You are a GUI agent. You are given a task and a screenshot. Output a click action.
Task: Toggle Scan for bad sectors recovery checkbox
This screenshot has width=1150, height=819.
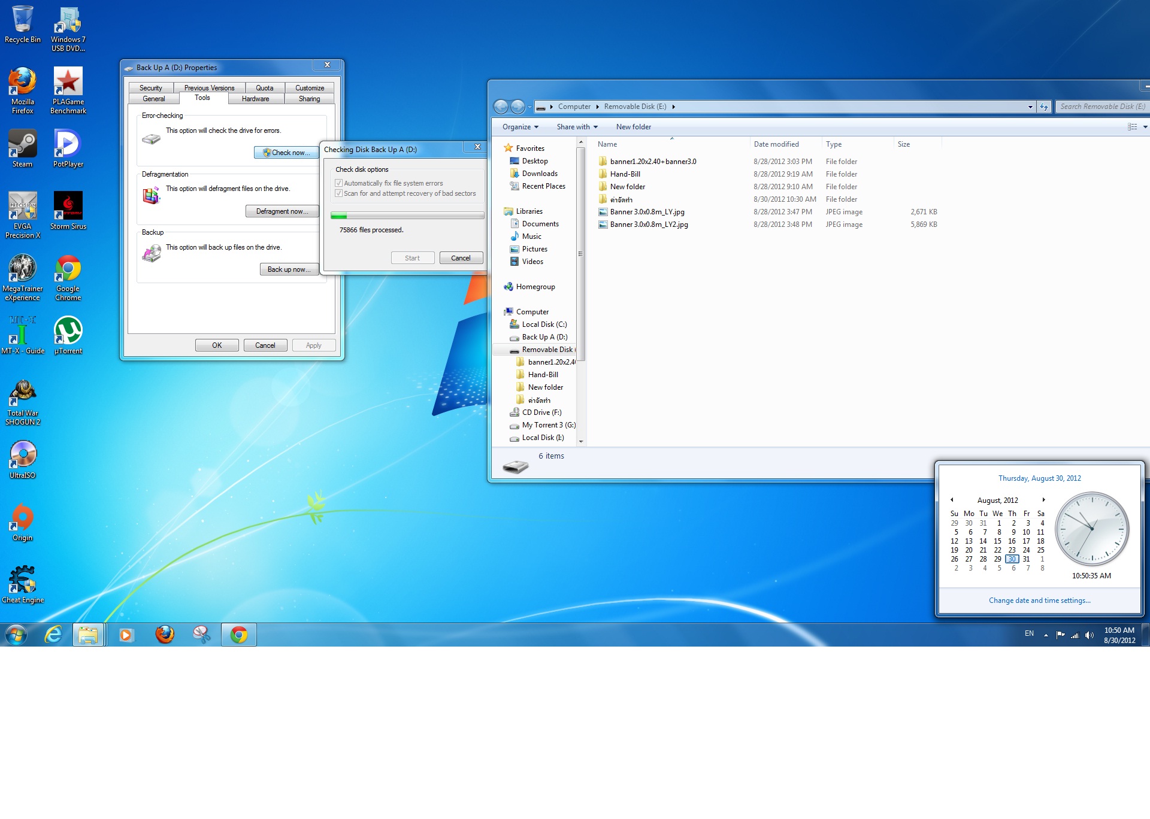339,193
